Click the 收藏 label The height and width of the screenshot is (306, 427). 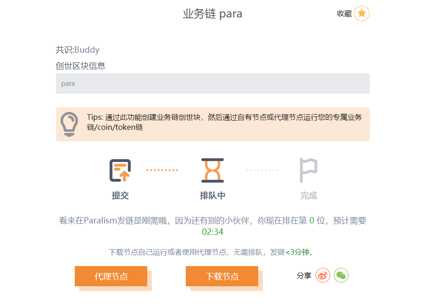[x=344, y=14]
